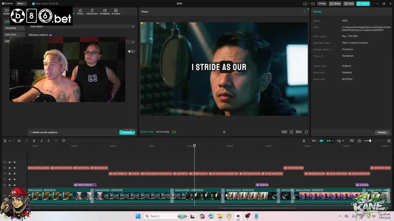
Task: Open timeline cover settings icon
Action: [x=352, y=141]
